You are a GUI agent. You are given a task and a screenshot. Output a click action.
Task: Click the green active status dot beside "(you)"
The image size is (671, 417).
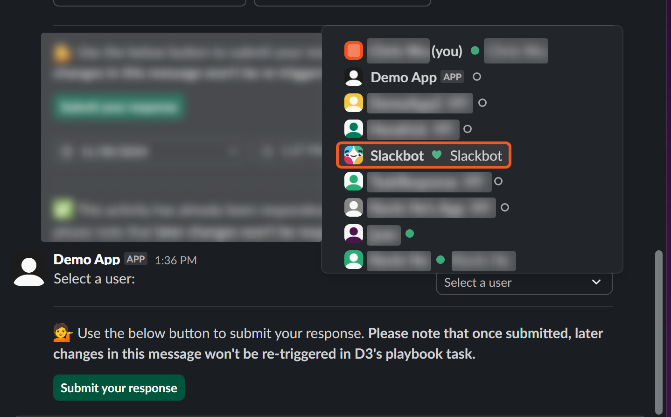475,50
